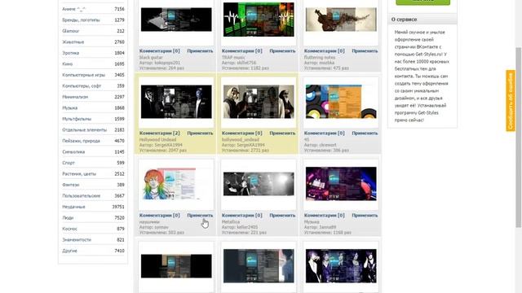
Task: Apply the Metallica theme
Action: 282,215
